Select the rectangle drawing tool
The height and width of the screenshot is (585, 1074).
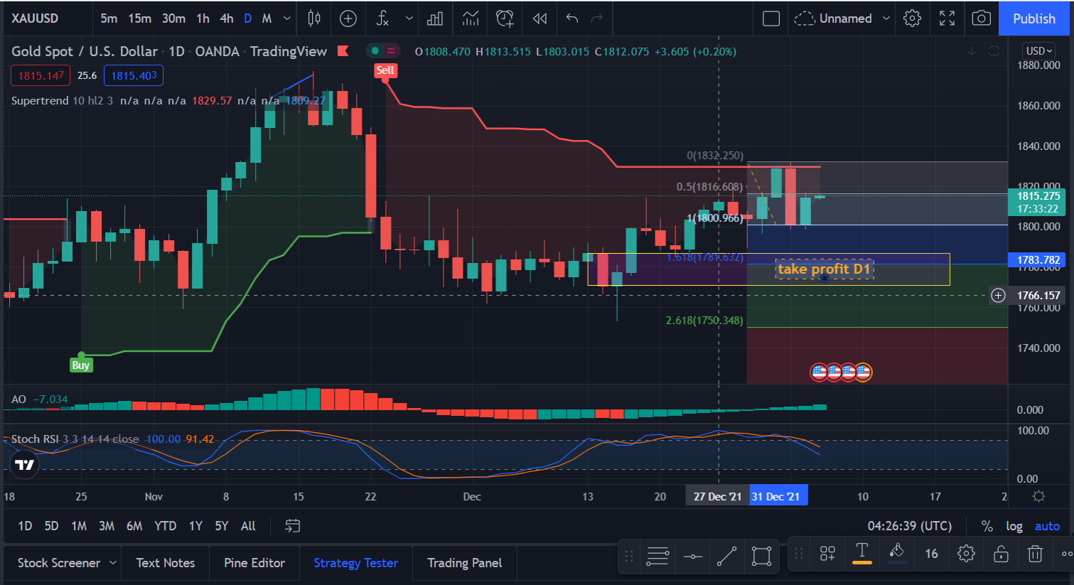point(761,556)
